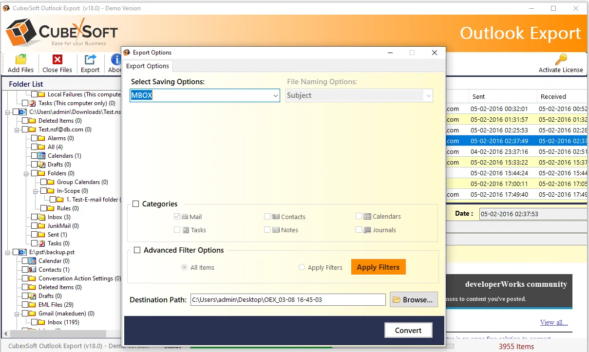Select the Tasks (This computer only) icon
Image resolution: width=589 pixels, height=352 pixels.
pyautogui.click(x=32, y=103)
